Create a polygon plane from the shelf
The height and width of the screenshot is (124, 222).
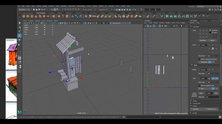44,16
